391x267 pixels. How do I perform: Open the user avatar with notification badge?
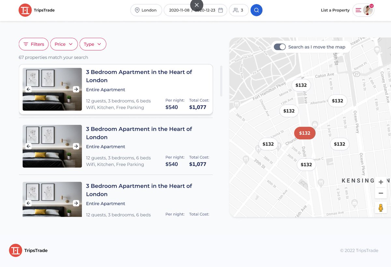(368, 10)
